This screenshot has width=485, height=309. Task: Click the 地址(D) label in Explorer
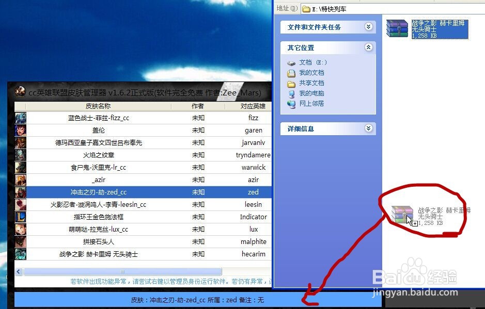(287, 8)
